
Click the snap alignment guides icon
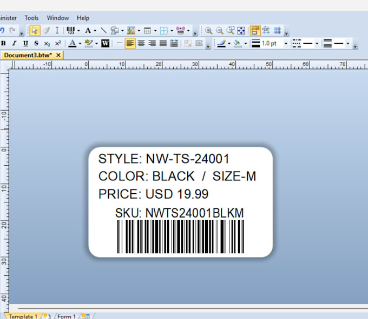pyautogui.click(x=266, y=30)
